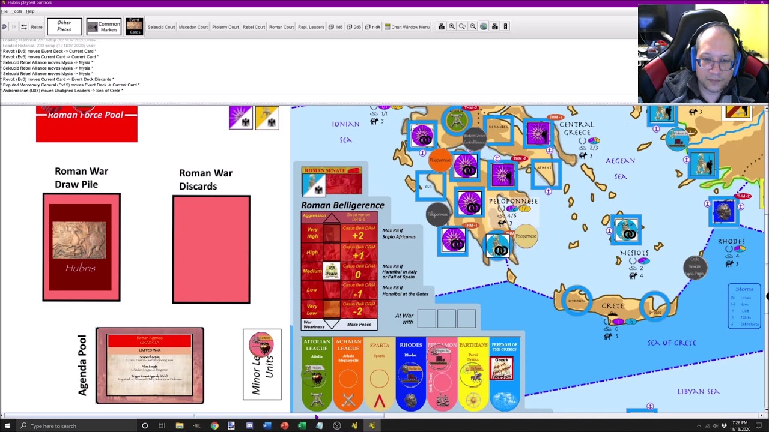Select the tan Peloponnese round marker
This screenshot has width=769, height=432.
click(526, 236)
